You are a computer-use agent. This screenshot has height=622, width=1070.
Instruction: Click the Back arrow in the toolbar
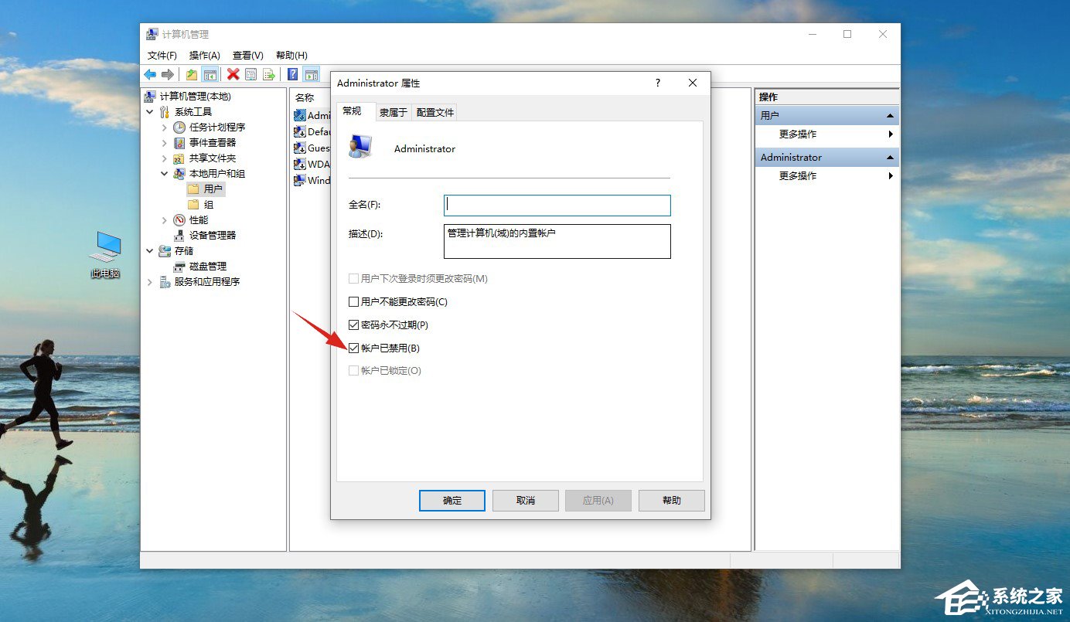pyautogui.click(x=150, y=75)
